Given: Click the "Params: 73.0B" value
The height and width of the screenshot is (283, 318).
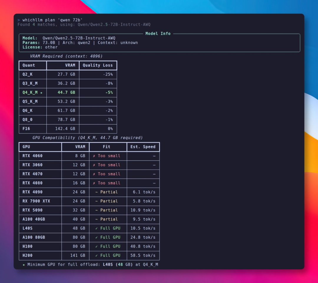Looking at the screenshot, I should 39,43.
